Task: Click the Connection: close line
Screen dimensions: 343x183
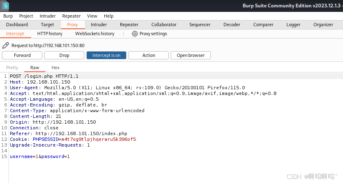Action: (x=34, y=128)
